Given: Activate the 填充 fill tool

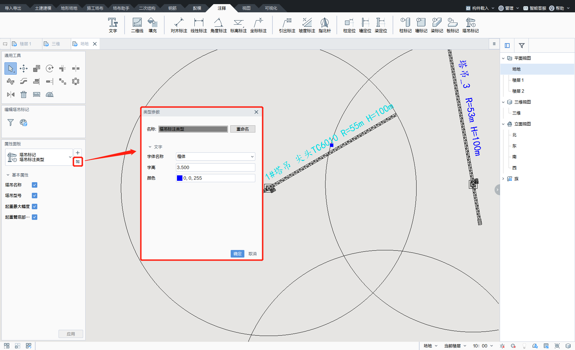Looking at the screenshot, I should 153,25.
